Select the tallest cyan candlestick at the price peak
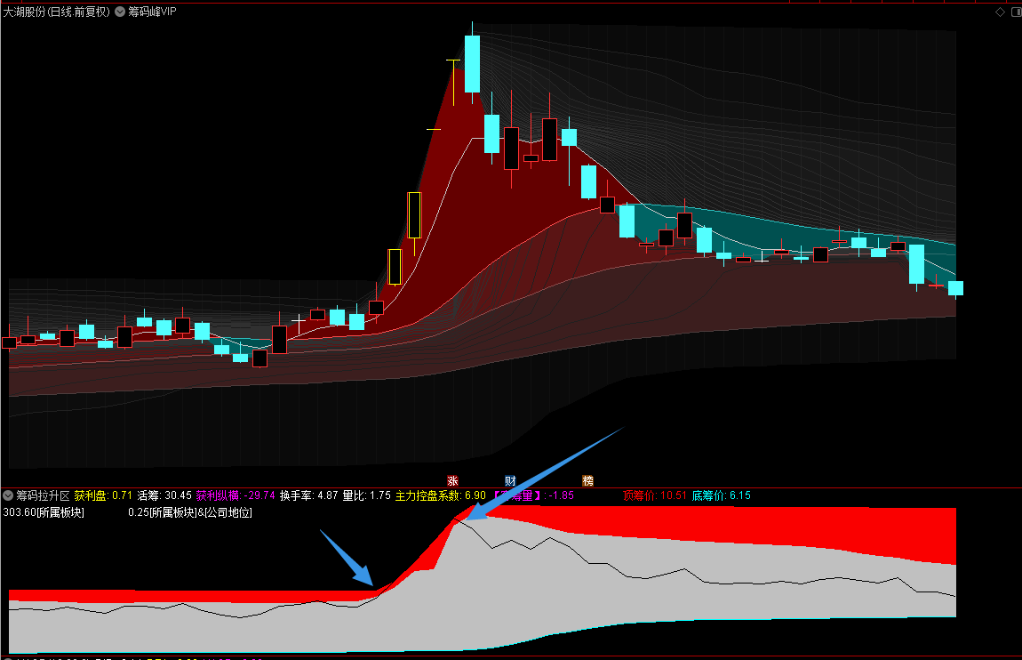The image size is (1022, 660). (473, 63)
